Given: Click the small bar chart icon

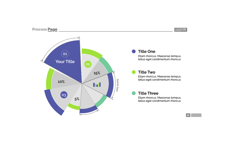Looking at the screenshot, I should click(97, 85).
